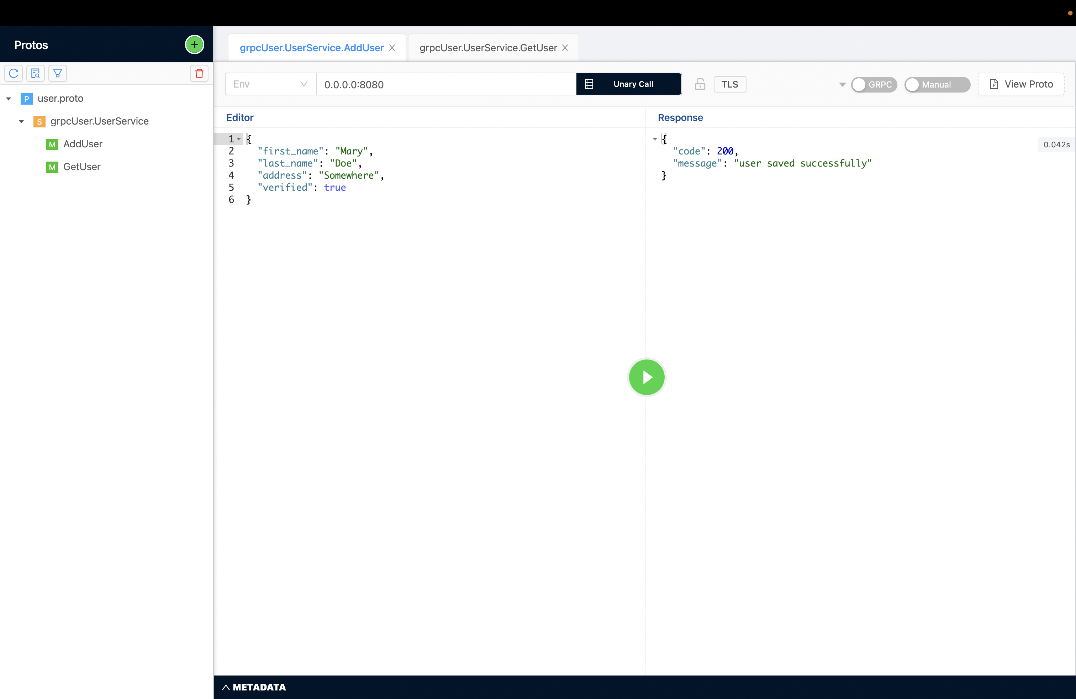The image size is (1076, 699).
Task: Toggle the Manual switch on/off
Action: pos(935,84)
